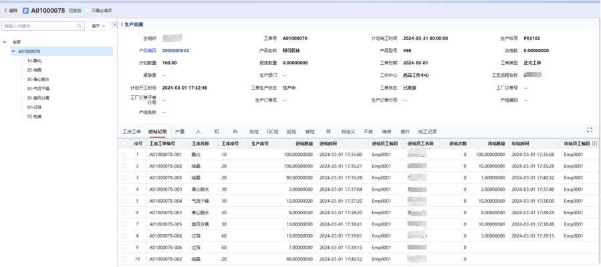Viewport: 601px width, 267px height.
Task: Check the row 3 checkbox entered 17:35:28
Action: click(x=124, y=177)
